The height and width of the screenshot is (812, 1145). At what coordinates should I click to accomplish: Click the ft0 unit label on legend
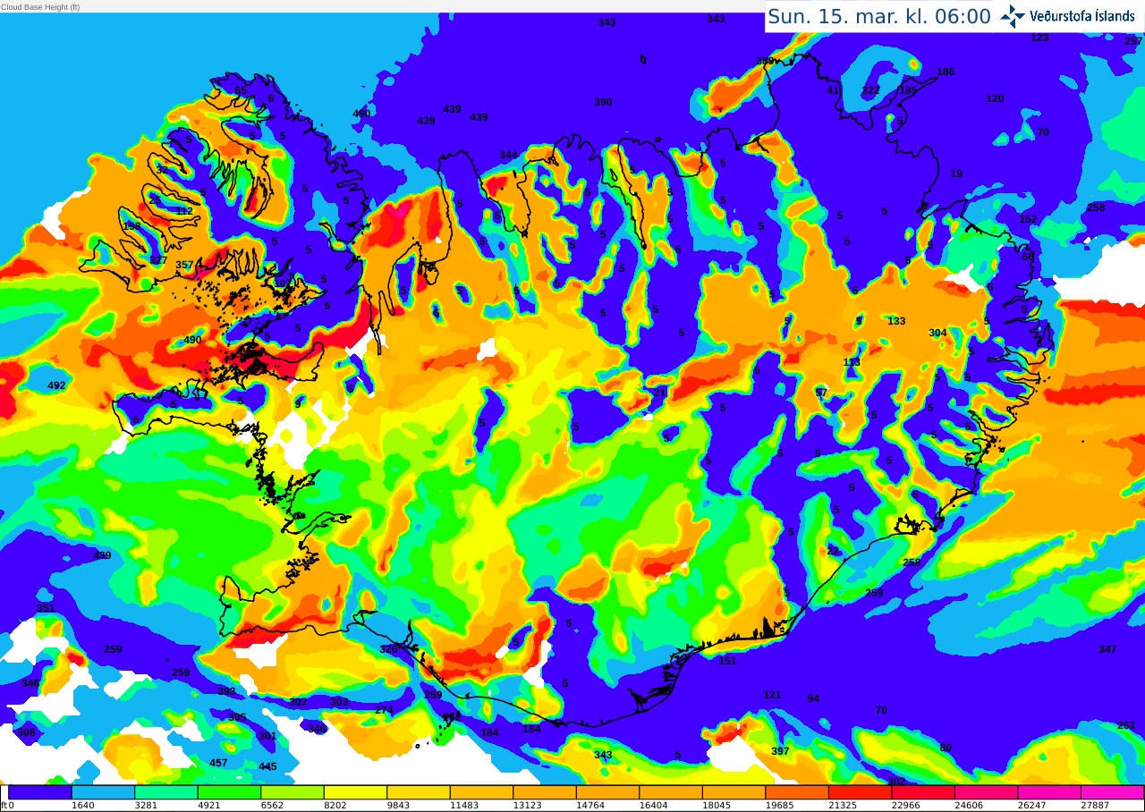click(7, 806)
